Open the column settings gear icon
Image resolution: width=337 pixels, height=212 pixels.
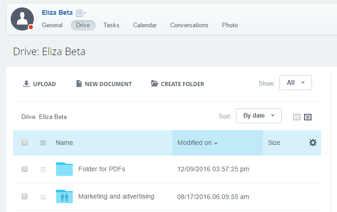pyautogui.click(x=313, y=143)
